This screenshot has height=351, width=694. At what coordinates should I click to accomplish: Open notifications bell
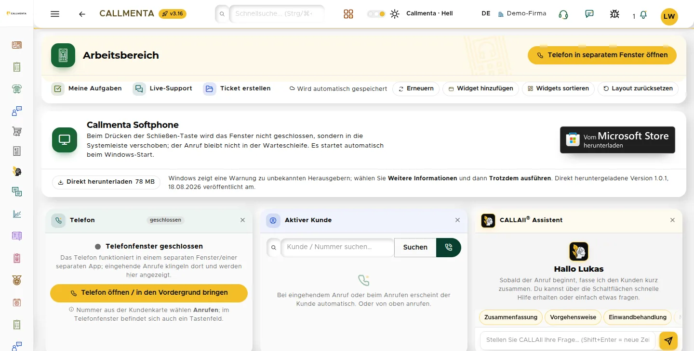643,15
